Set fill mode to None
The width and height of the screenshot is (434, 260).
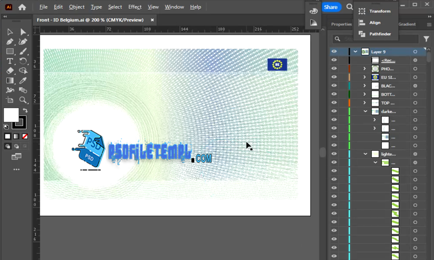tap(25, 136)
